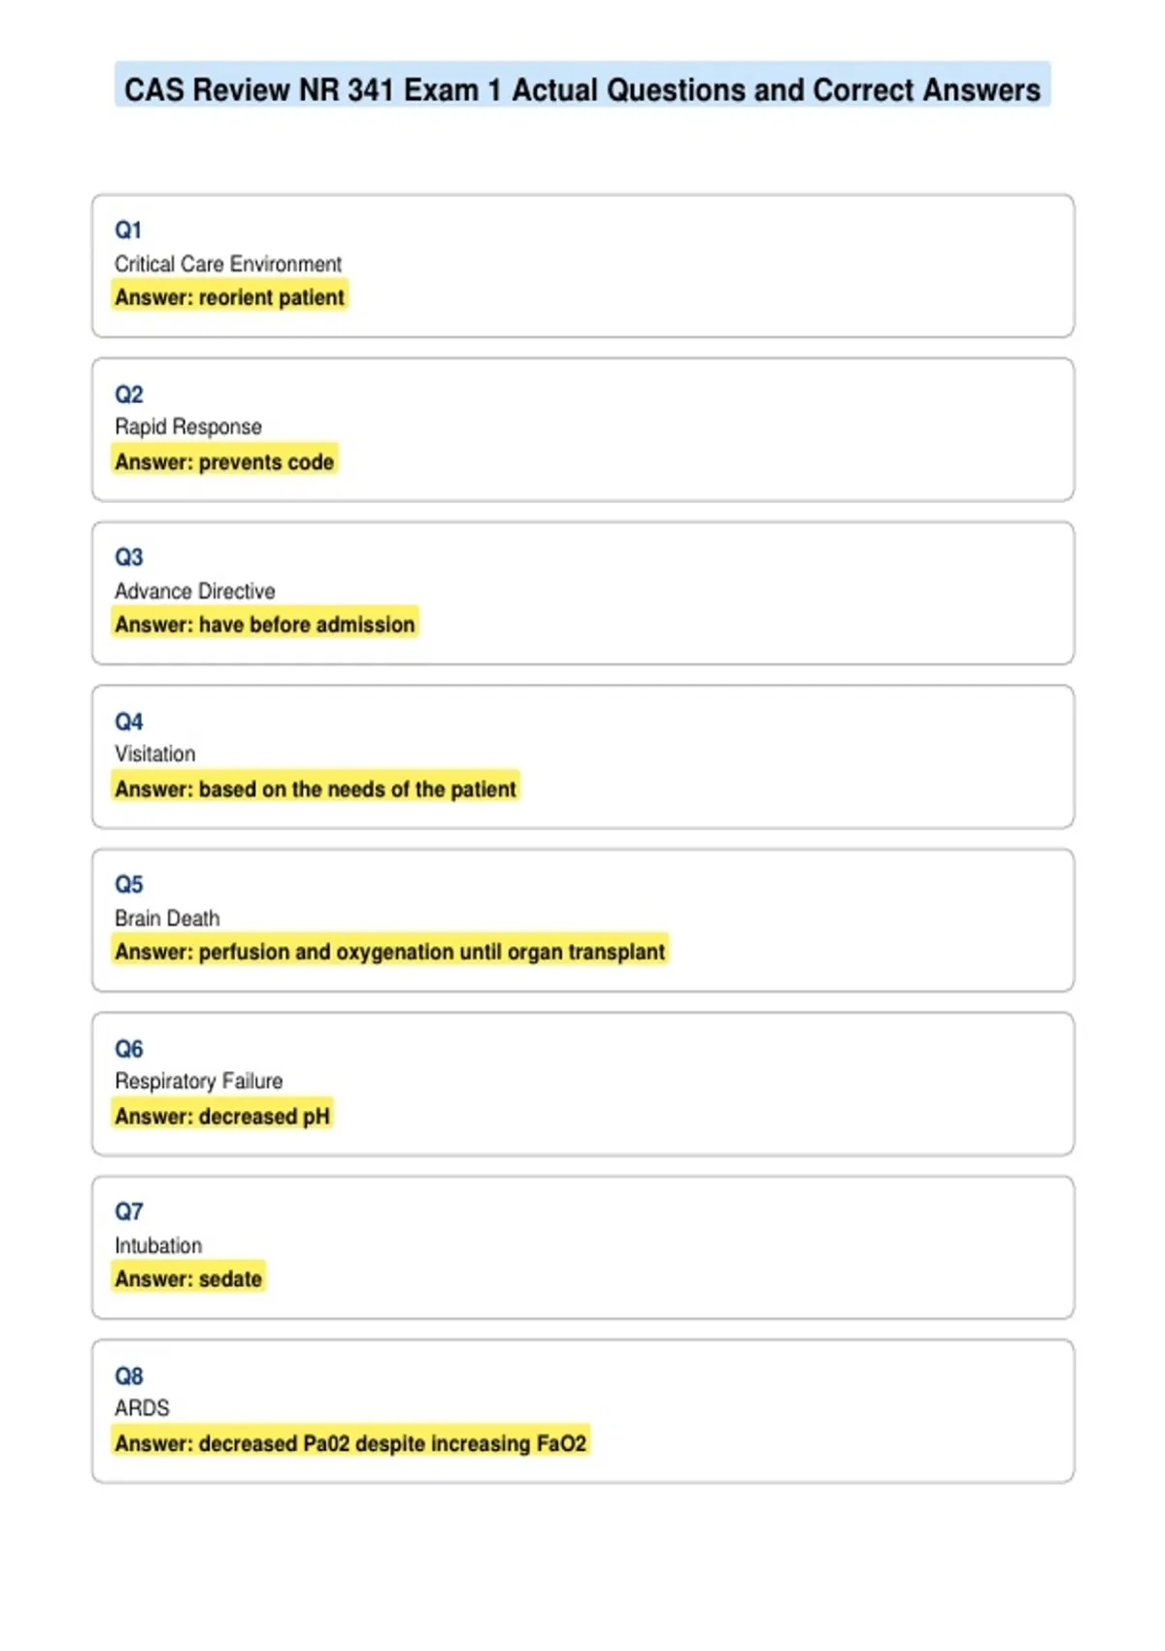Click the 'Critical Care Environment' text
The width and height of the screenshot is (1165, 1651).
tap(228, 263)
